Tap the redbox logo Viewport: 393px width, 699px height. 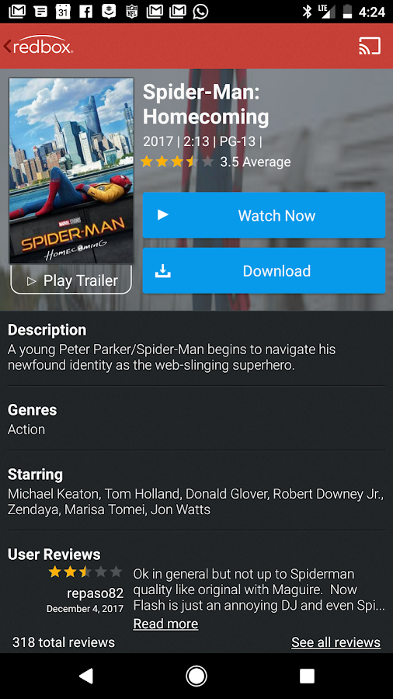coord(43,46)
